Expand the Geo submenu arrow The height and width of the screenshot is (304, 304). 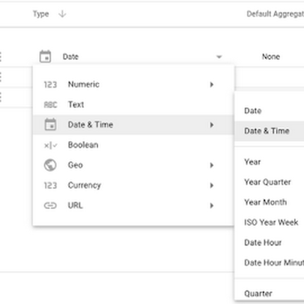point(212,165)
